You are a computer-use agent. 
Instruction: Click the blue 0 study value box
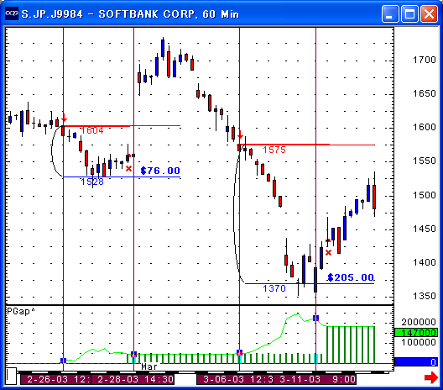click(x=416, y=362)
